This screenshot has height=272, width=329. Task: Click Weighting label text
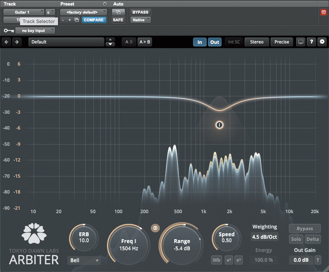265,227
